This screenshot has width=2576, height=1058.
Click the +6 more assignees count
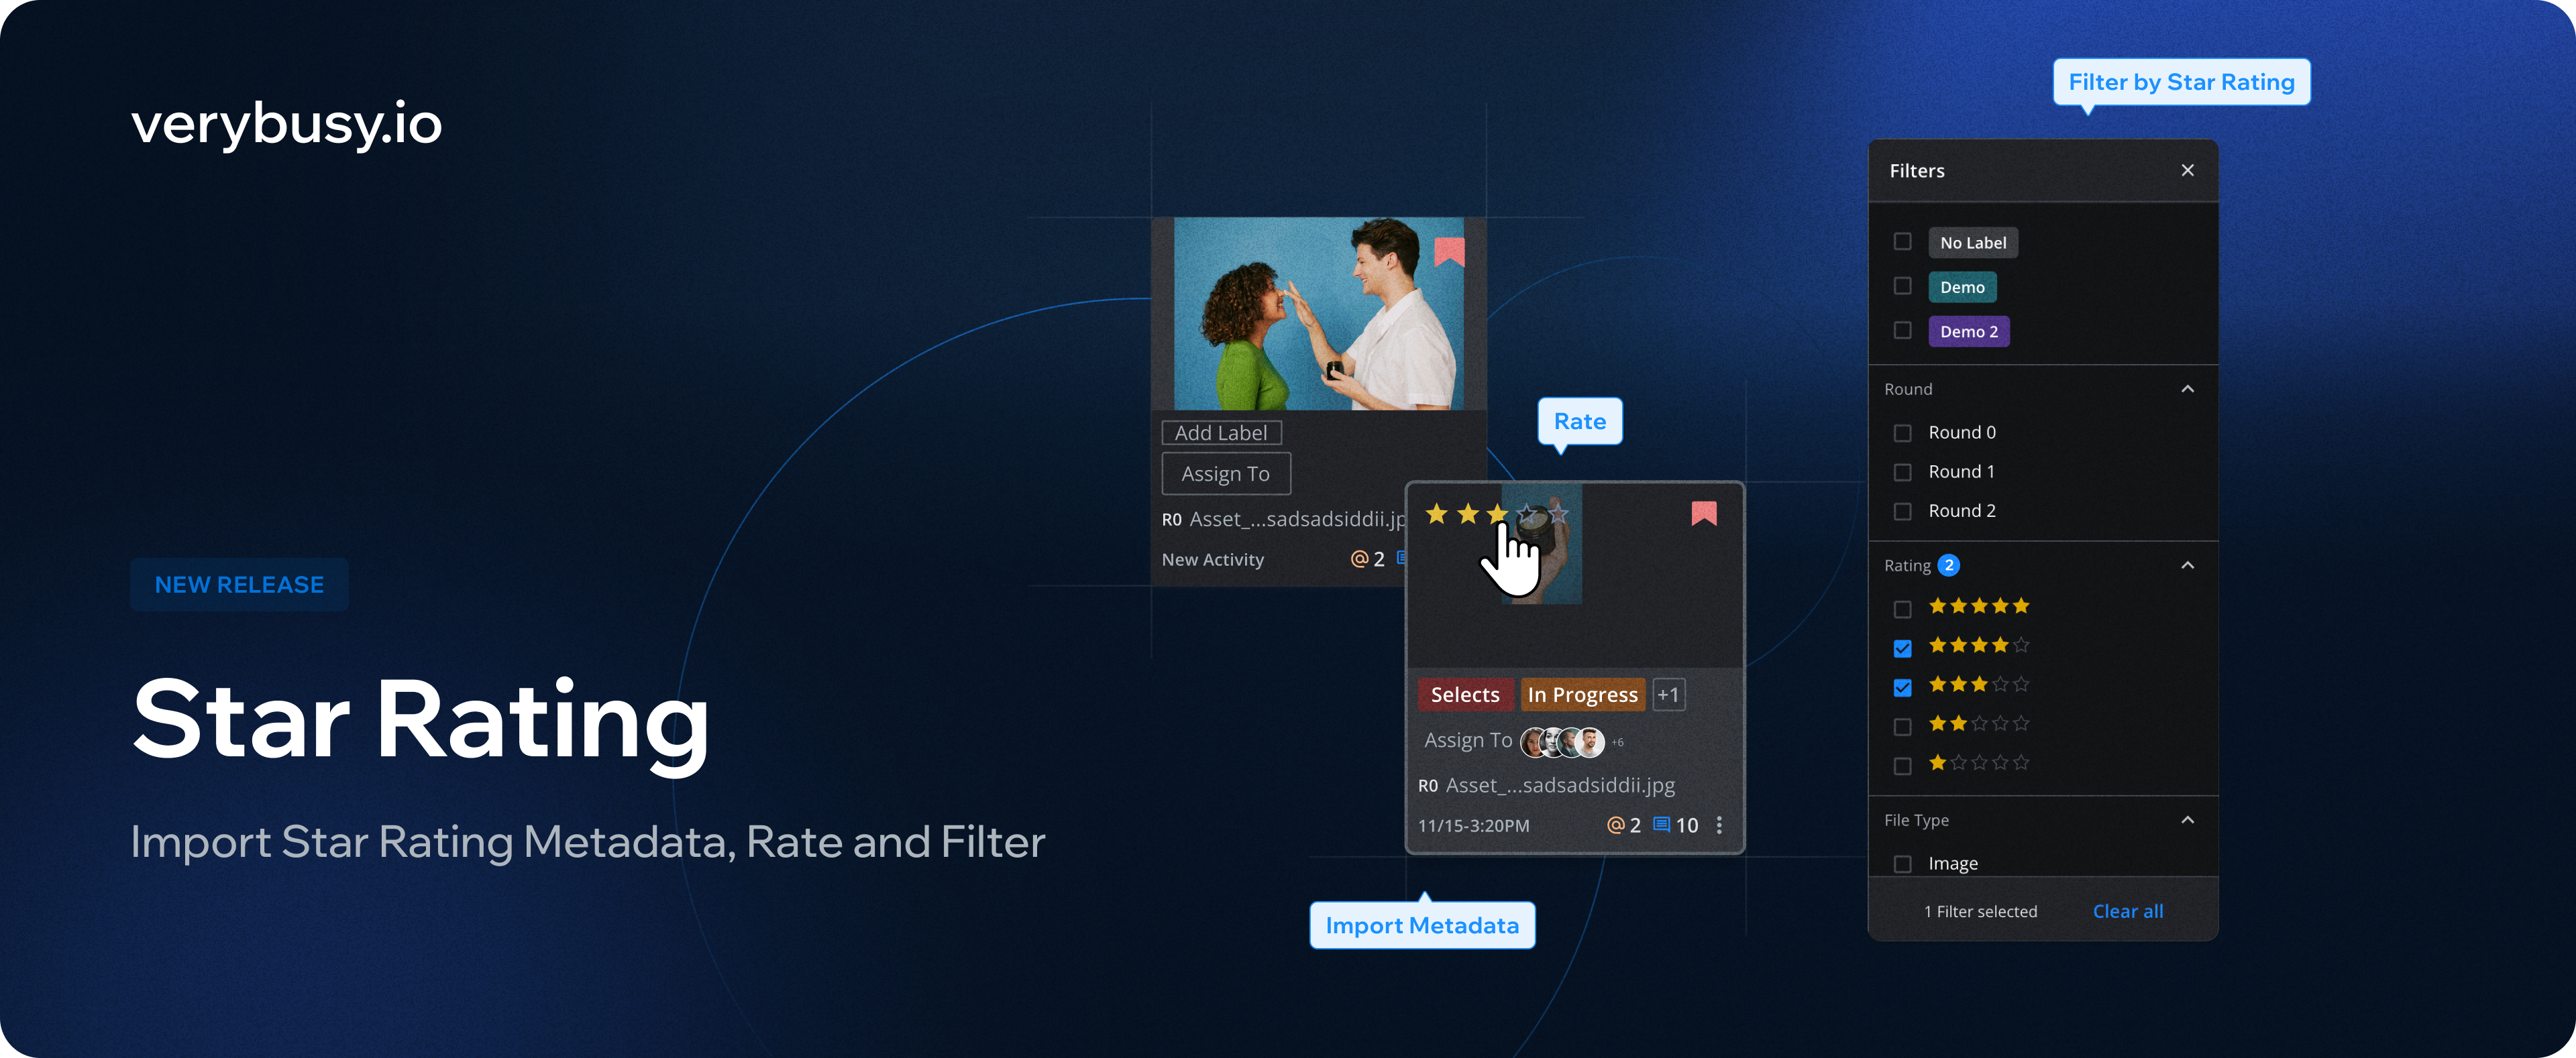pyautogui.click(x=1617, y=742)
